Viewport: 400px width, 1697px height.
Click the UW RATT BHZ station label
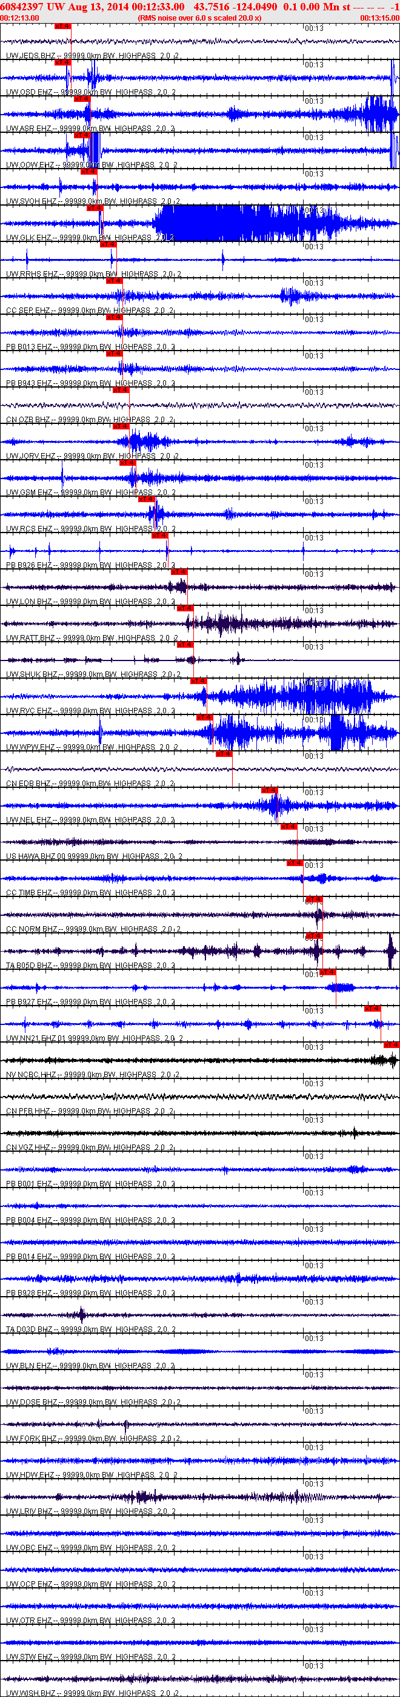tap(92, 637)
